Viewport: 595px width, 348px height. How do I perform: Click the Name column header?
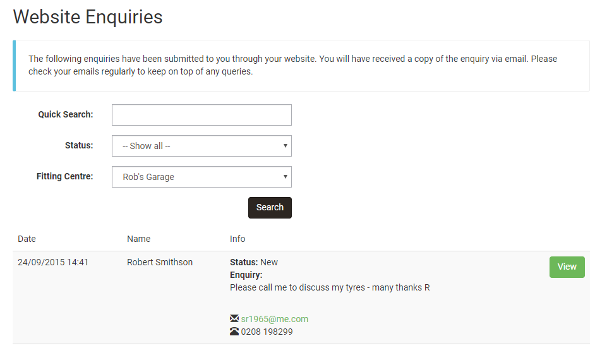click(x=138, y=239)
